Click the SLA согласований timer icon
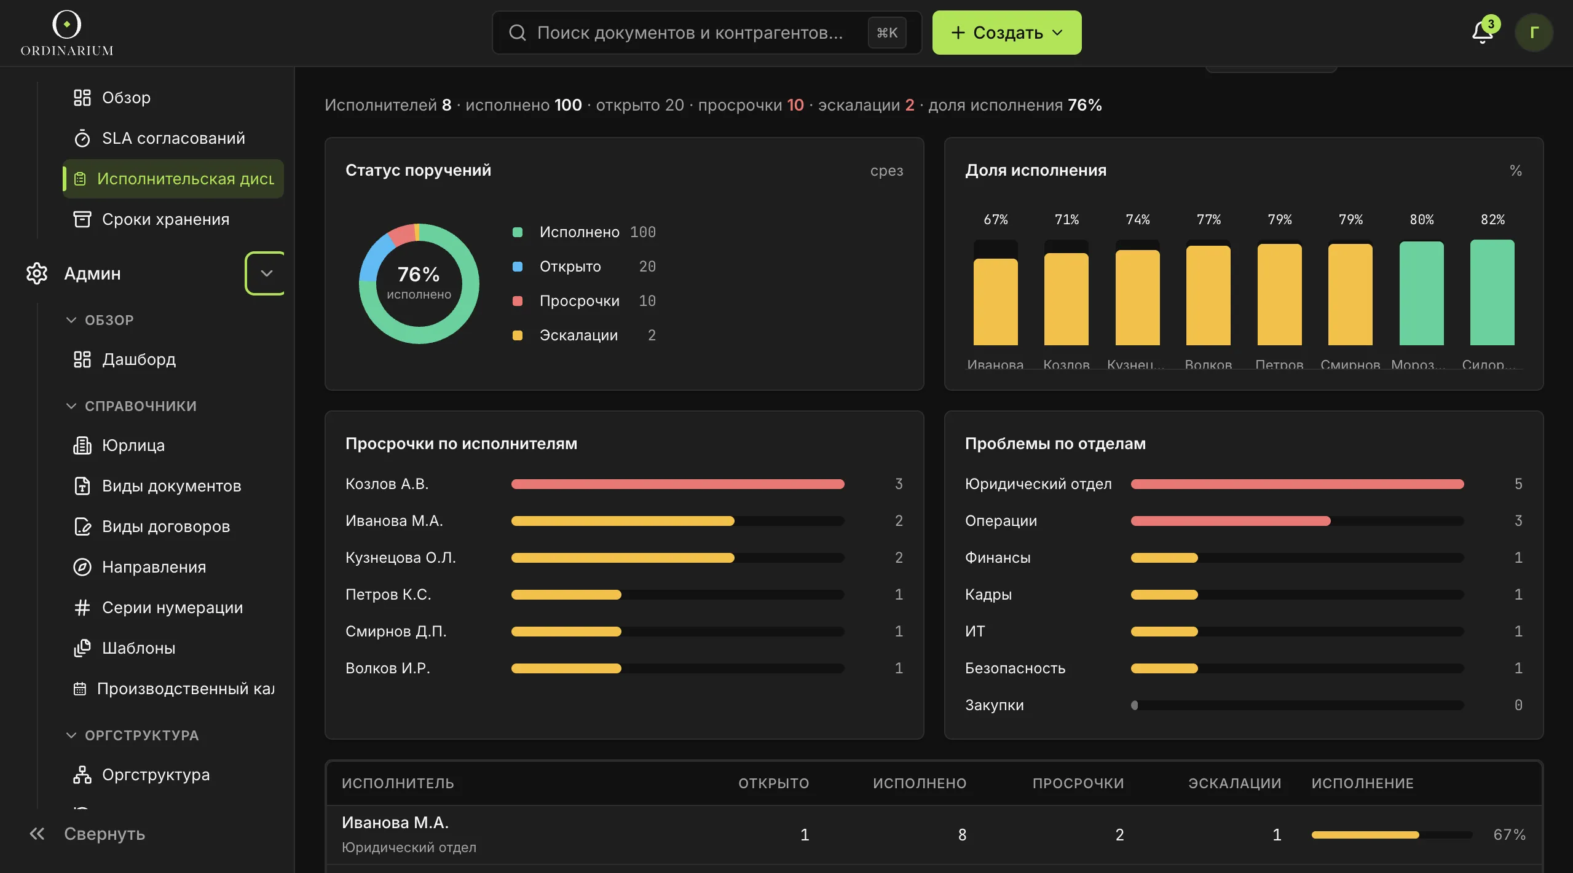This screenshot has width=1573, height=873. [x=82, y=138]
